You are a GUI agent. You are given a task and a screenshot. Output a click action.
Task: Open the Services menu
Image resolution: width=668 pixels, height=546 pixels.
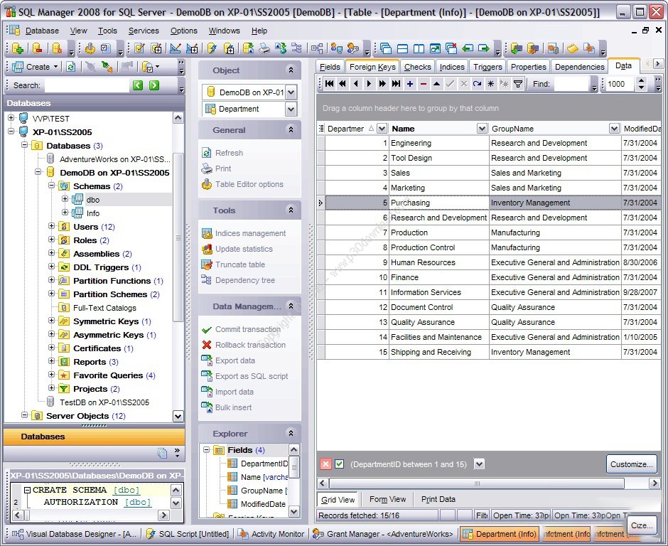(144, 31)
